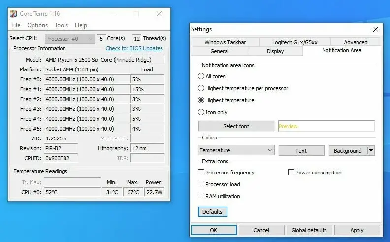Viewport: 390px width, 242px height.
Task: Click the AMD Ryzen 5 2600 model field
Action: click(104, 60)
